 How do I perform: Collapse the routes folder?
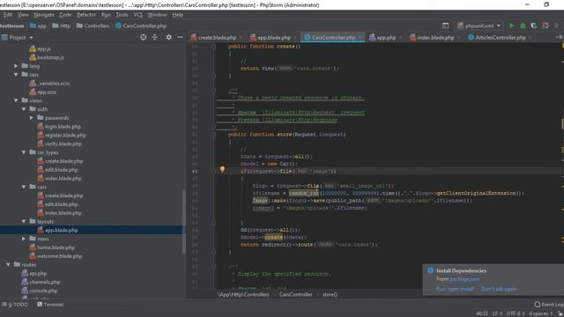click(x=8, y=264)
